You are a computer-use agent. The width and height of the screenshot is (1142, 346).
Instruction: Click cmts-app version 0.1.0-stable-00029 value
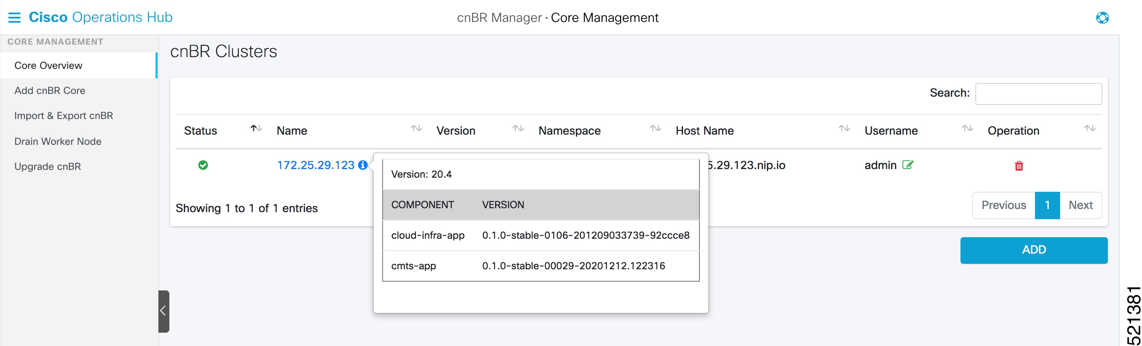click(x=574, y=266)
